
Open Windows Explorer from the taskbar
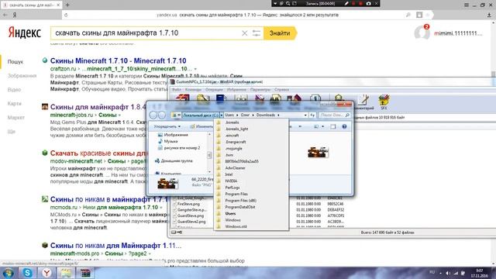click(x=66, y=273)
